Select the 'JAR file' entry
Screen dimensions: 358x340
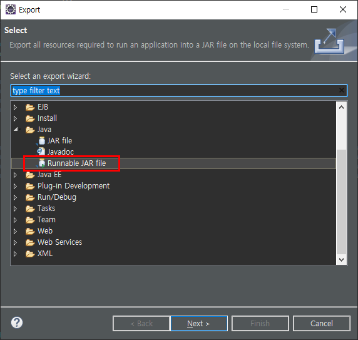[x=59, y=141]
